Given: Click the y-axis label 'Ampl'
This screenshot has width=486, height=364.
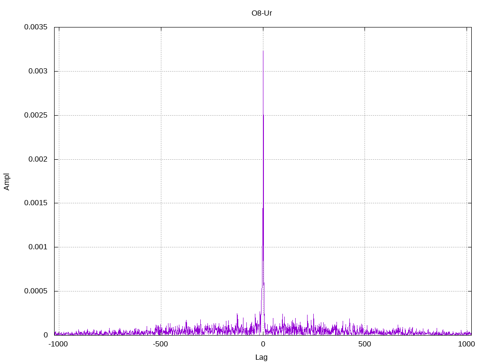Looking at the screenshot, I should pyautogui.click(x=7, y=182).
